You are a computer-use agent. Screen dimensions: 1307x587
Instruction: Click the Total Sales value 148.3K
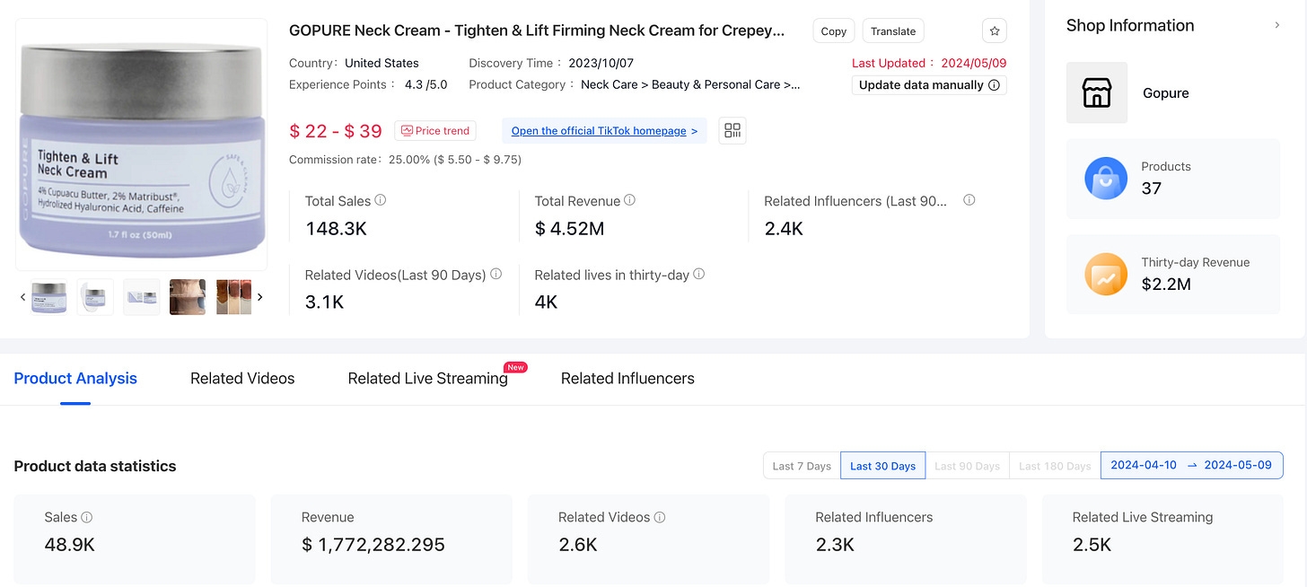[336, 229]
